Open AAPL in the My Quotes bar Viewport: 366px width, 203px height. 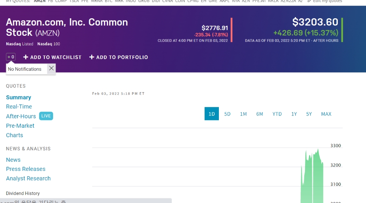click(x=225, y=1)
